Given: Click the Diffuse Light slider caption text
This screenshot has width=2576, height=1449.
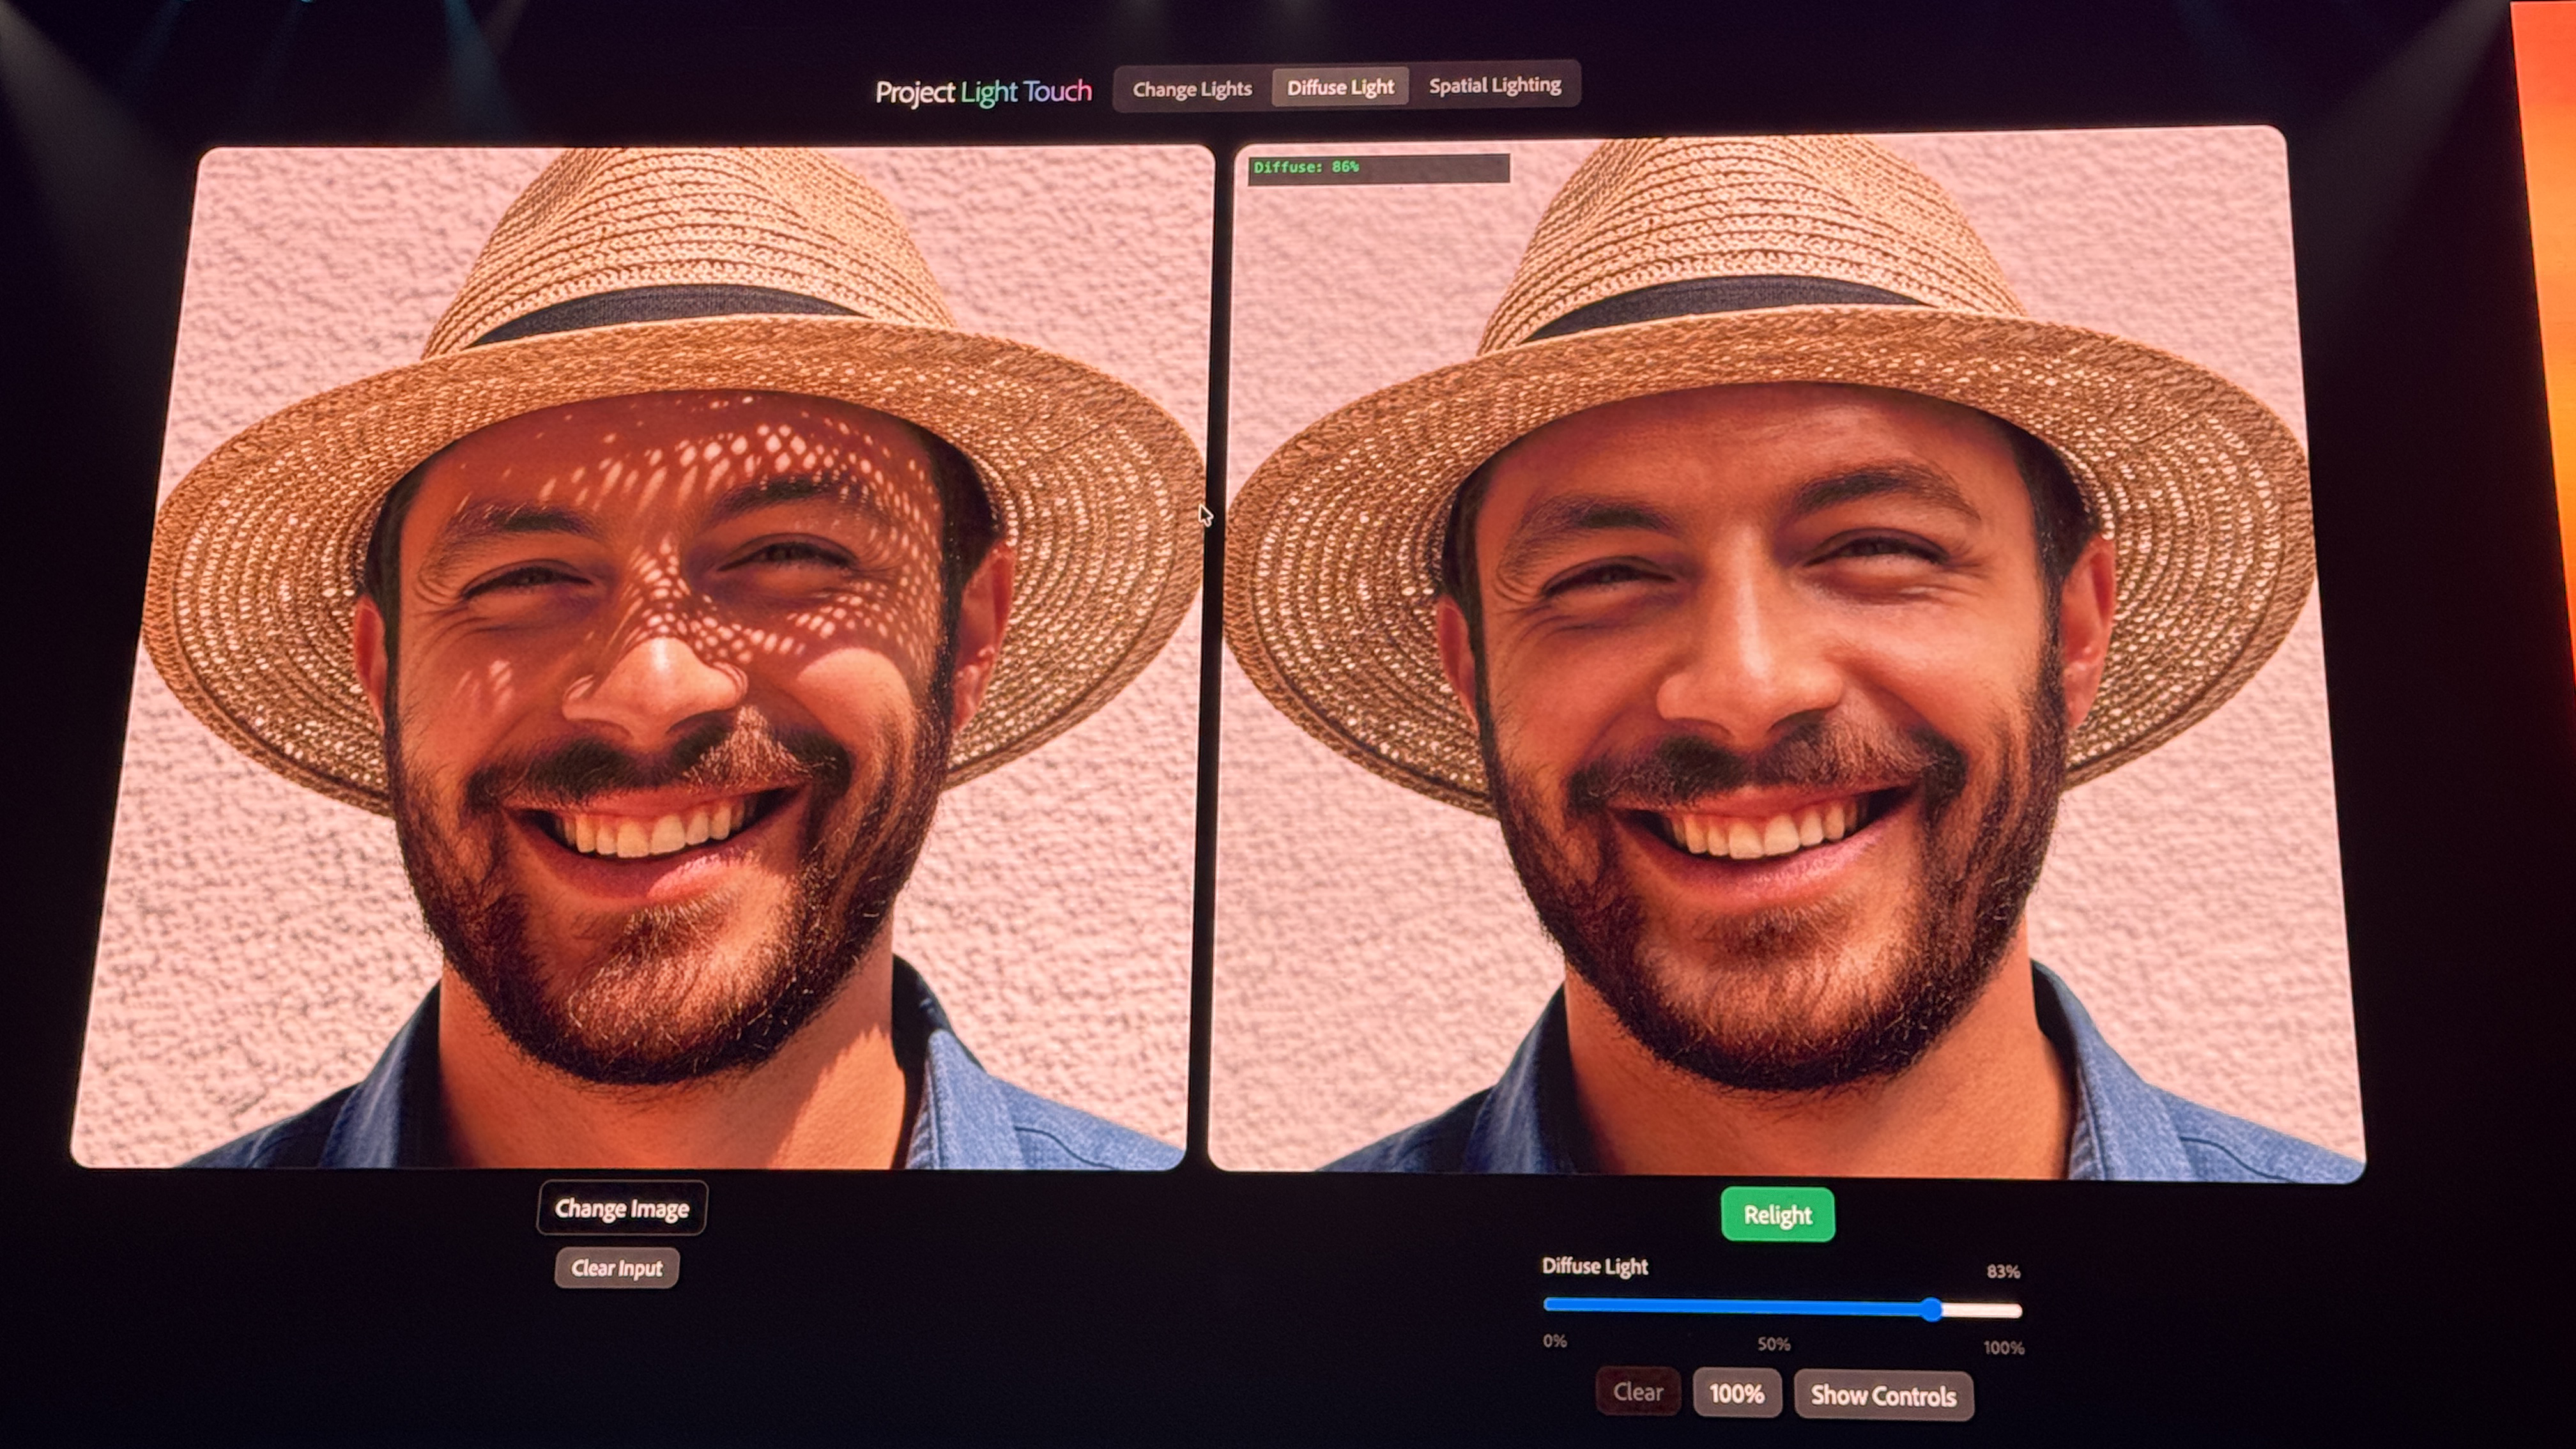Looking at the screenshot, I should click(x=1595, y=1267).
